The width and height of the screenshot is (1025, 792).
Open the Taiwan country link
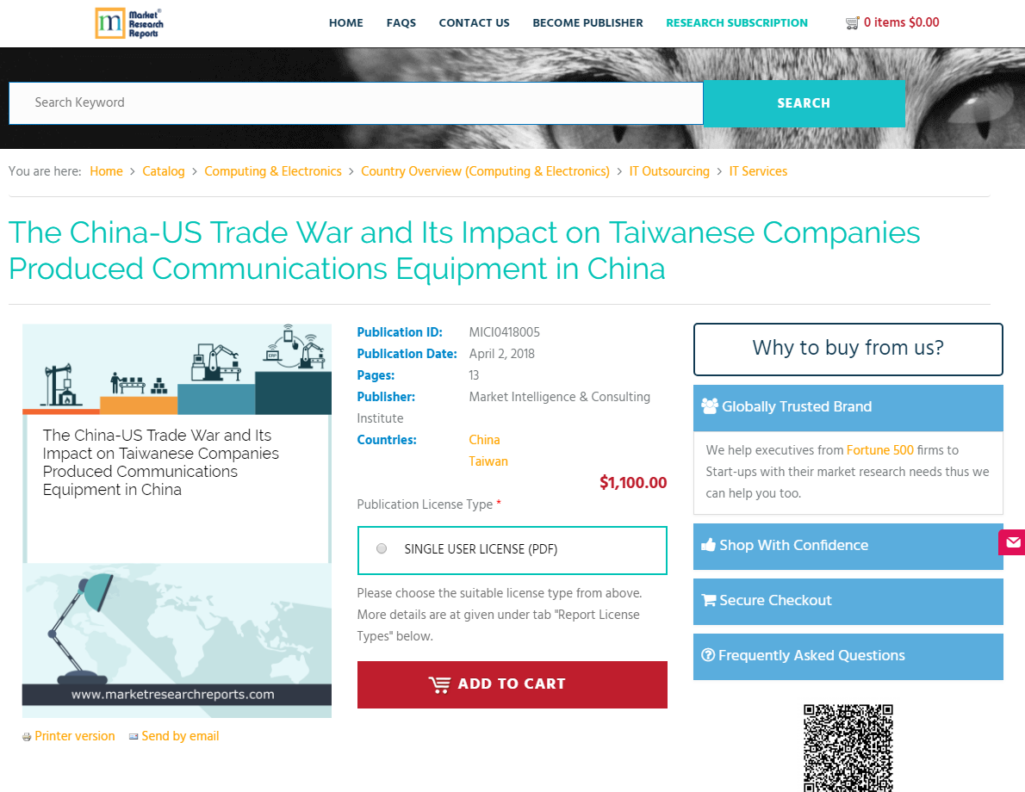(488, 461)
